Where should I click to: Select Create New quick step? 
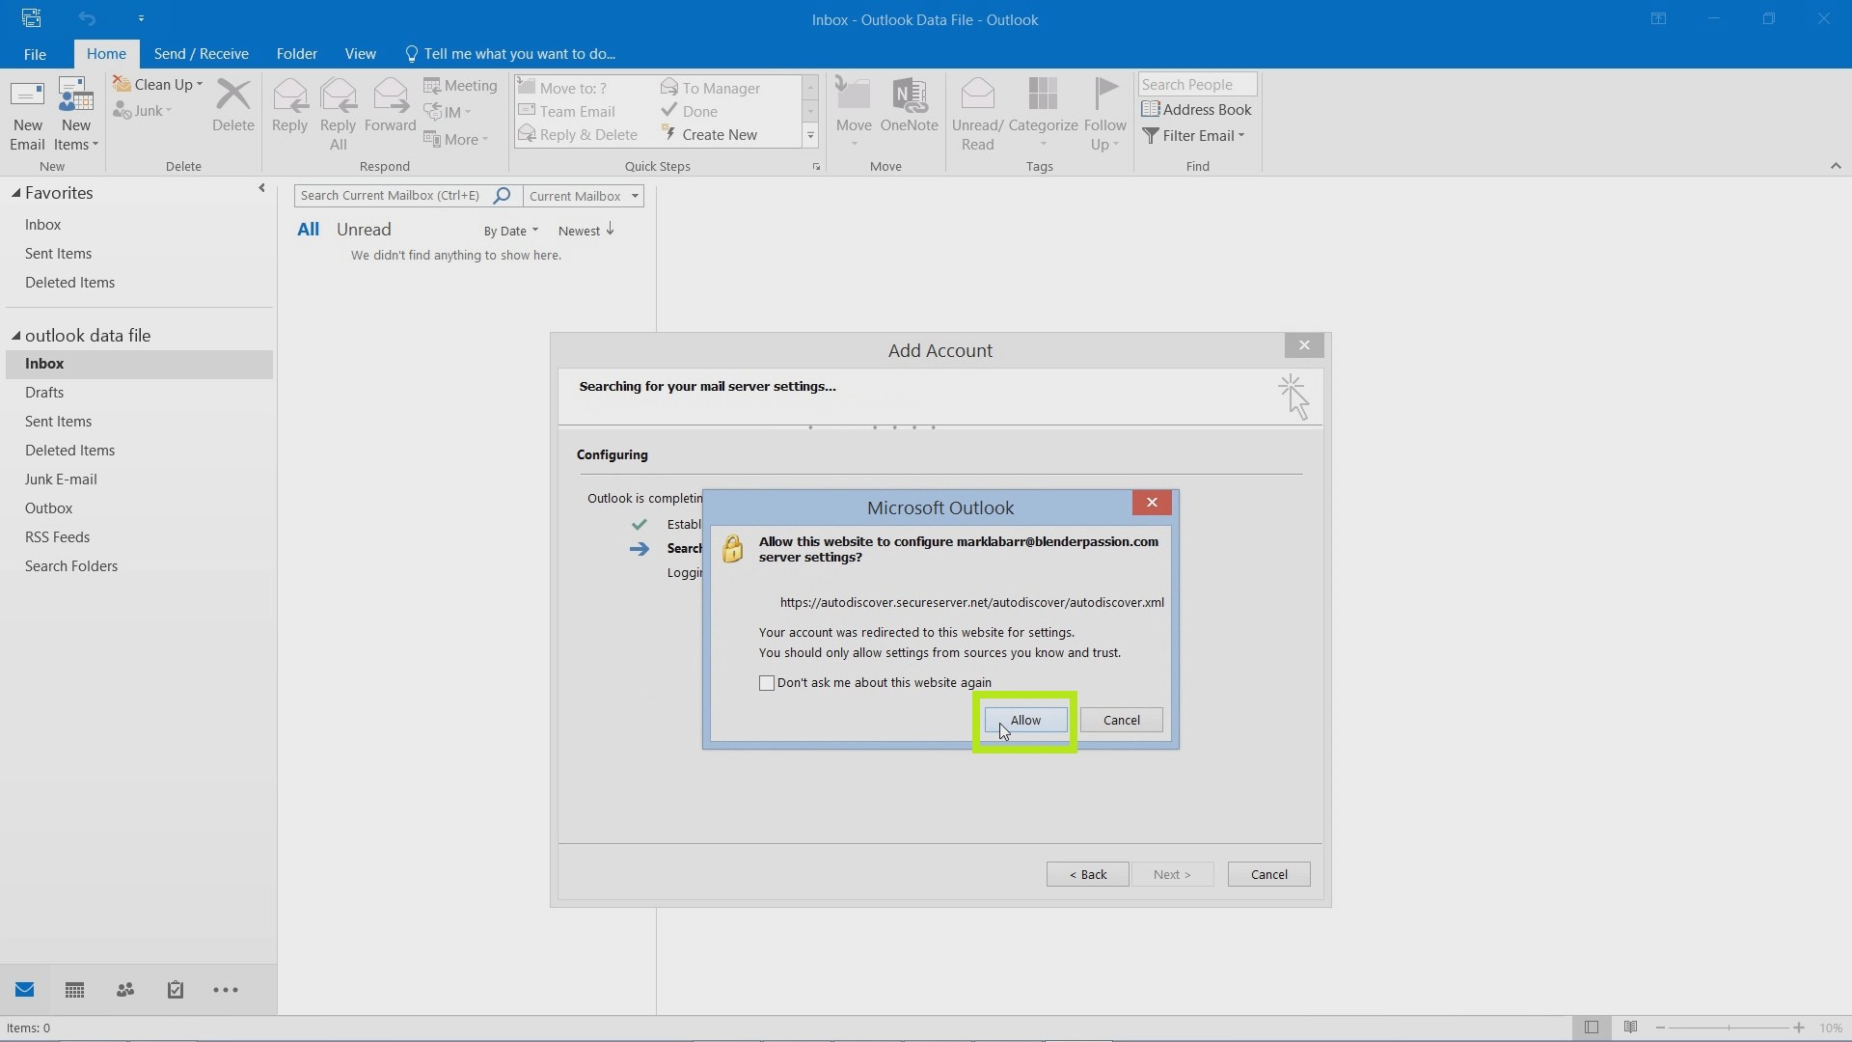[709, 134]
